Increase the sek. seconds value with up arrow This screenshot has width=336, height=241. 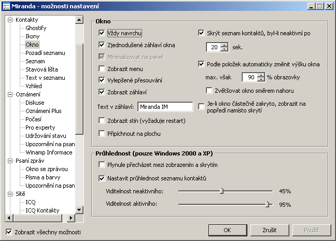point(224,45)
